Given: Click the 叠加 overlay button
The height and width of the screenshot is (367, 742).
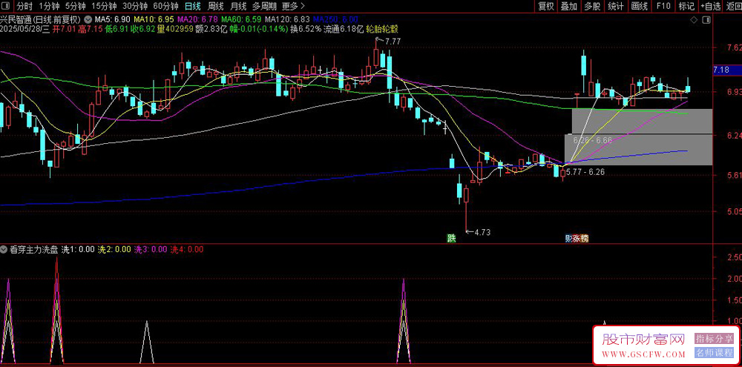Looking at the screenshot, I should (x=569, y=6).
